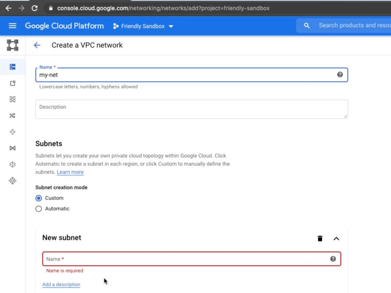Image resolution: width=391 pixels, height=293 pixels.
Task: Reload the page with the refresh icon
Action: [34, 8]
